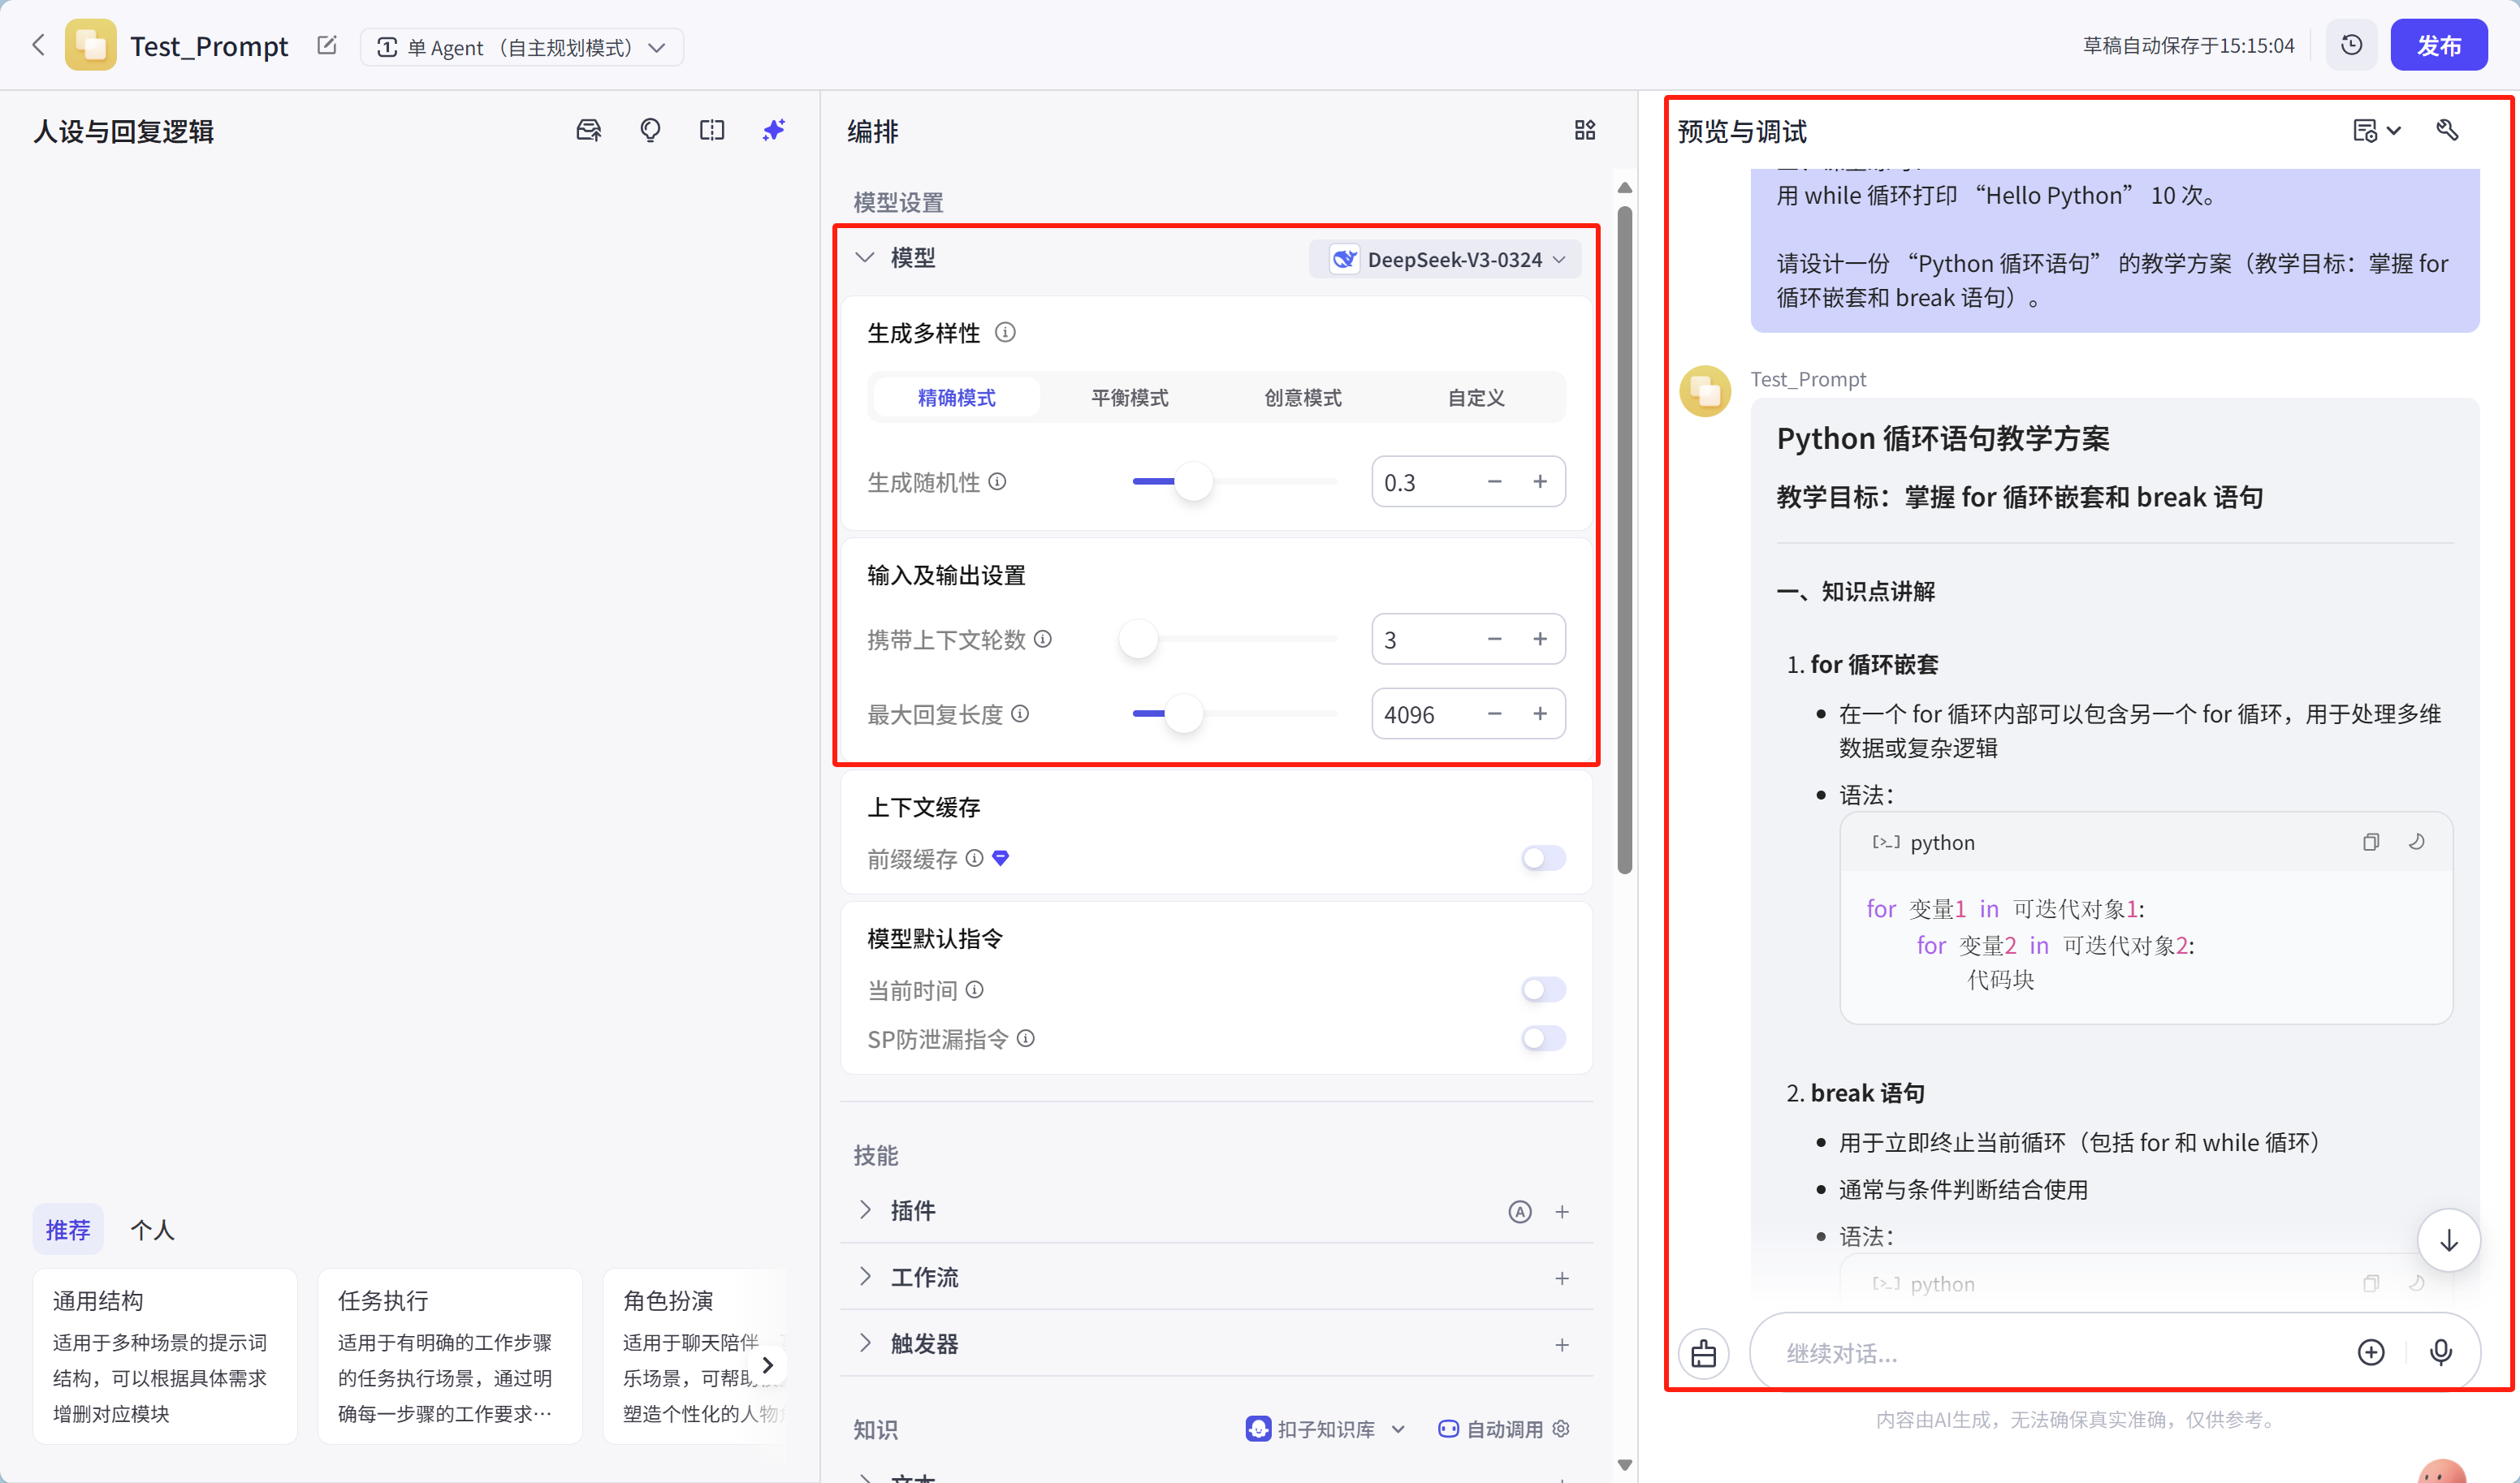Viewport: 2520px width, 1483px height.
Task: Select the 平衡模式 tab
Action: pos(1129,398)
